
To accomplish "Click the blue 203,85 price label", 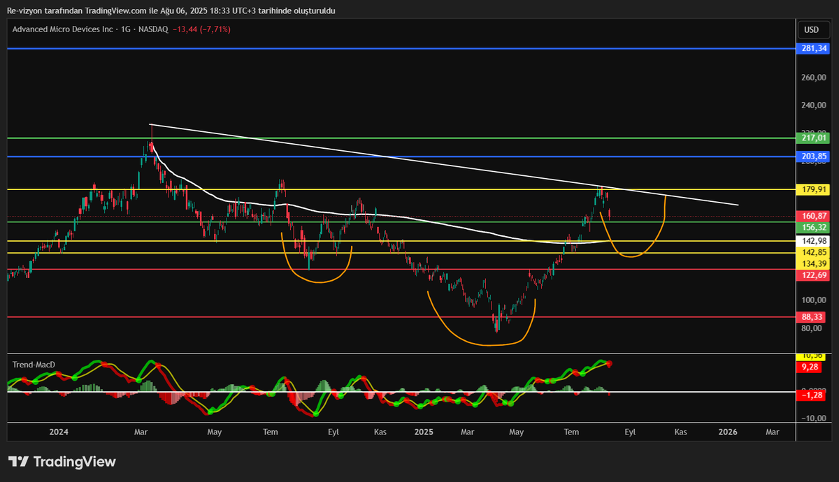I will point(814,156).
